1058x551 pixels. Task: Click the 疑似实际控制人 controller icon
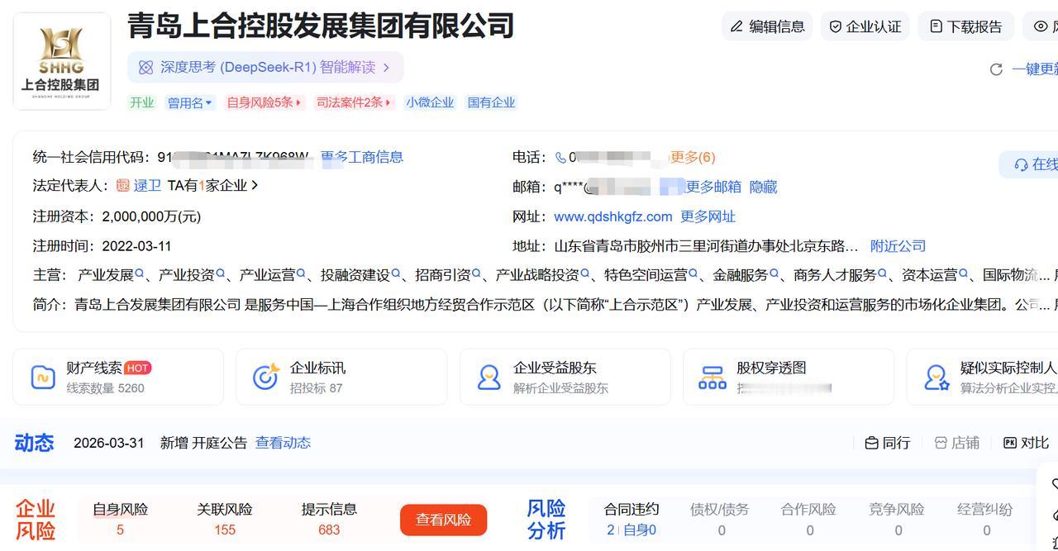coord(938,376)
